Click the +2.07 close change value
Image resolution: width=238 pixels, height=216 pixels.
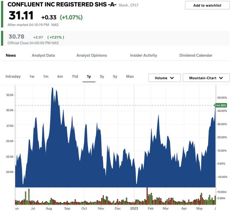[38, 37]
